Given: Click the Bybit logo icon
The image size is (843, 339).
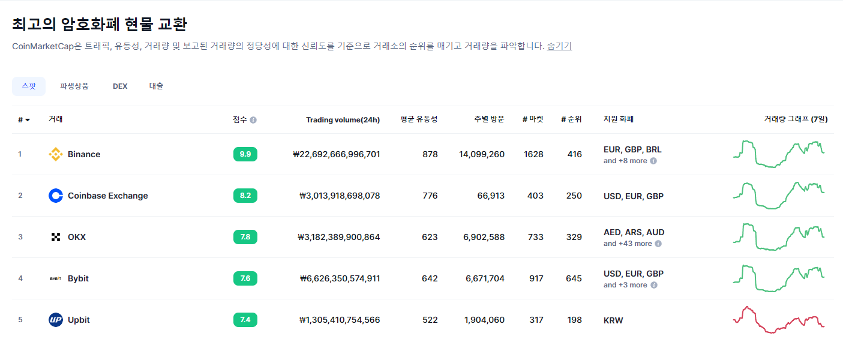Looking at the screenshot, I should pyautogui.click(x=56, y=278).
